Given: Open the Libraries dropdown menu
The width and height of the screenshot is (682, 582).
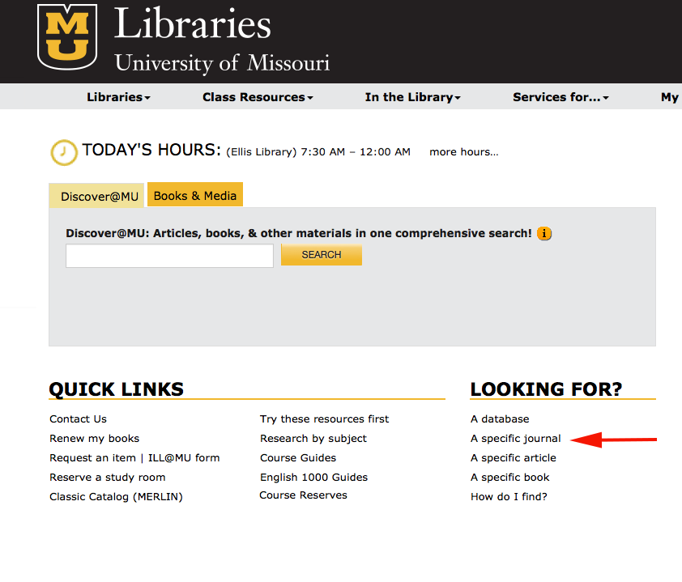Looking at the screenshot, I should 118,96.
